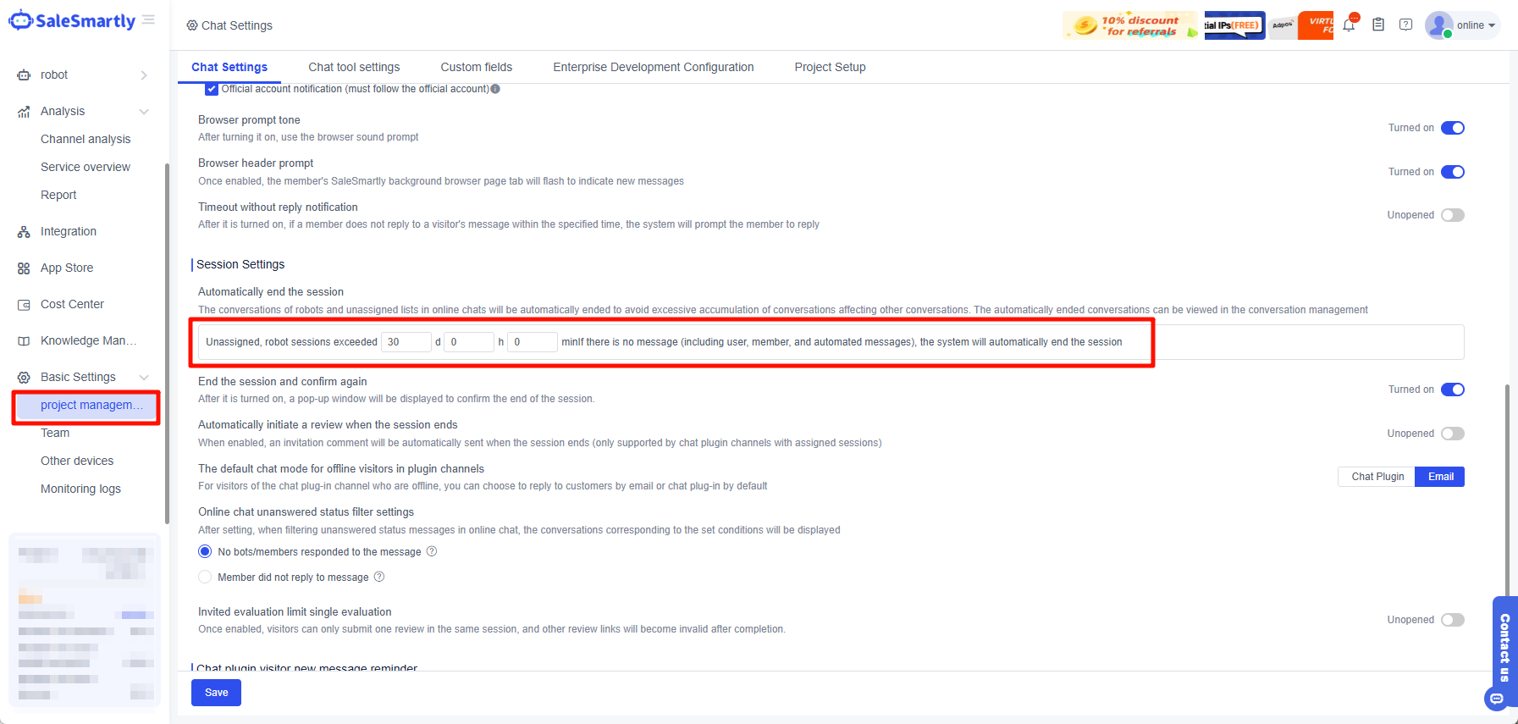Click the SaleSmartly logo
This screenshot has width=1518, height=724.
[72, 21]
